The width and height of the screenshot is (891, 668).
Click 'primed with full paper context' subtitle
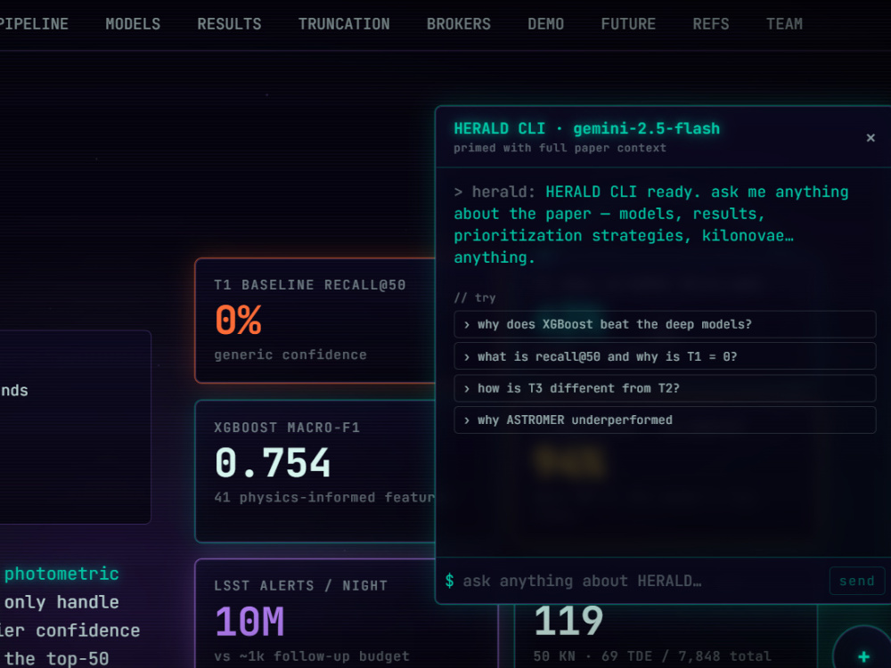pos(560,148)
